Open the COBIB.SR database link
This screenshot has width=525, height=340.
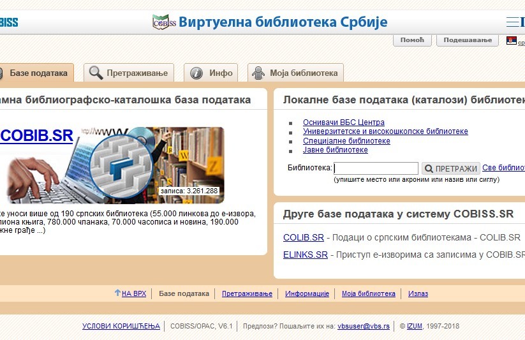pos(37,135)
